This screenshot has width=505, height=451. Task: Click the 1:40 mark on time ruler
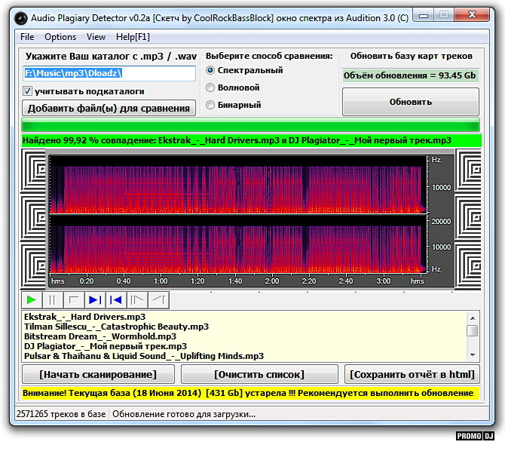click(235, 281)
